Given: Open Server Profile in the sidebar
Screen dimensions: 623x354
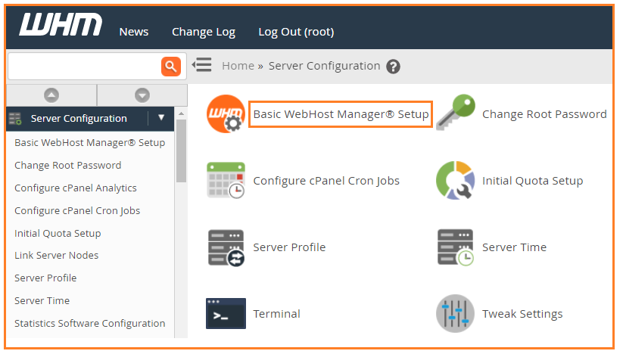Looking at the screenshot, I should pos(45,278).
